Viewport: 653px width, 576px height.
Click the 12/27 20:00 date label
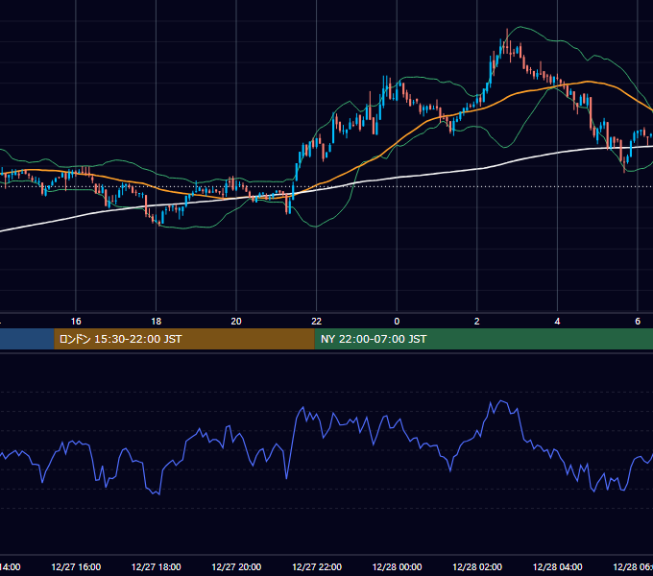(x=236, y=566)
